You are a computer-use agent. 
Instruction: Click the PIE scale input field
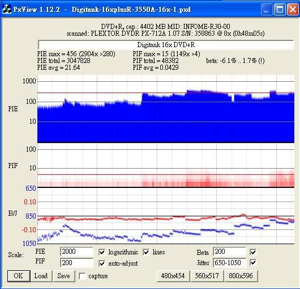(76, 252)
